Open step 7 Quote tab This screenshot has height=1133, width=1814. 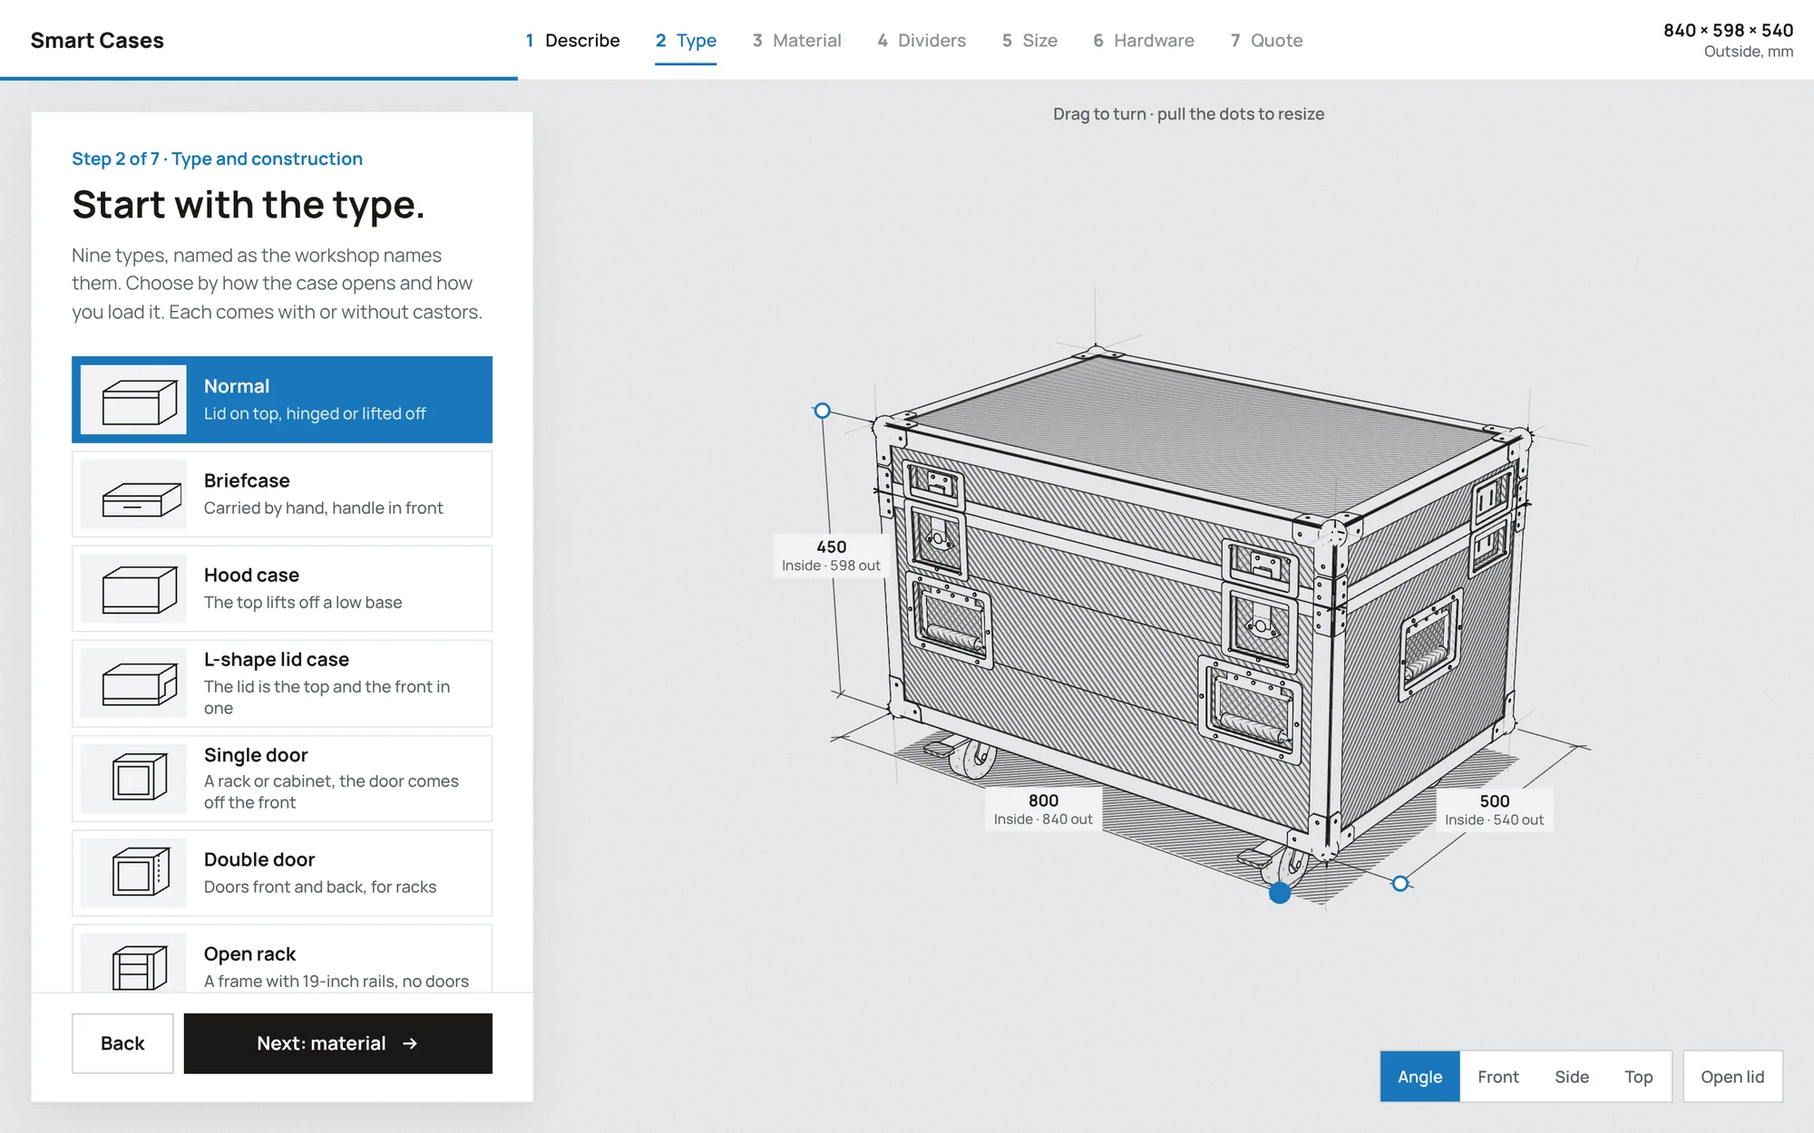[1266, 40]
